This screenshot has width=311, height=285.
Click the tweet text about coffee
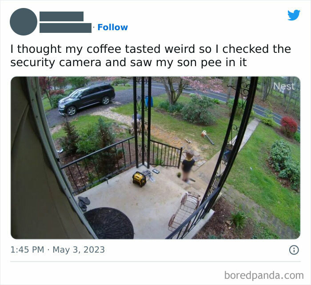(x=151, y=55)
